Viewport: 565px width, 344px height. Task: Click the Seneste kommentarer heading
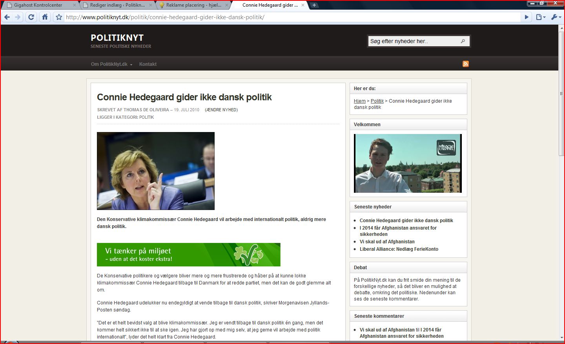[379, 316]
